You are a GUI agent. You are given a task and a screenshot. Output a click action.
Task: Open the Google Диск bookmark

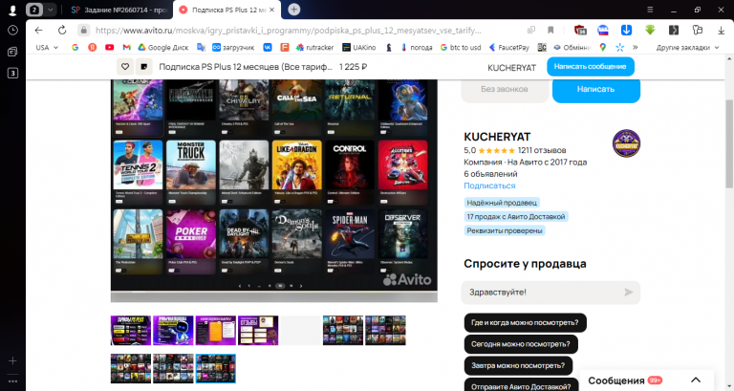[162, 47]
